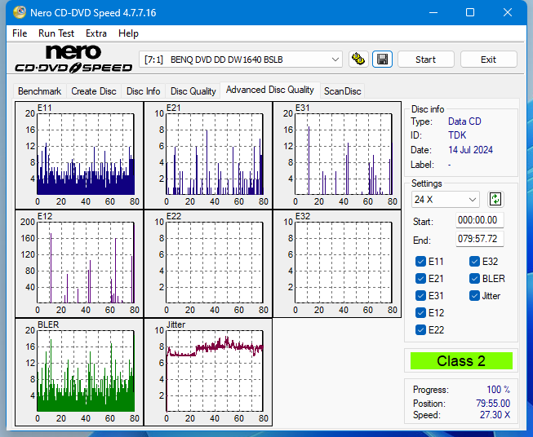
Task: Click the E12 error graph
Action: point(79,263)
